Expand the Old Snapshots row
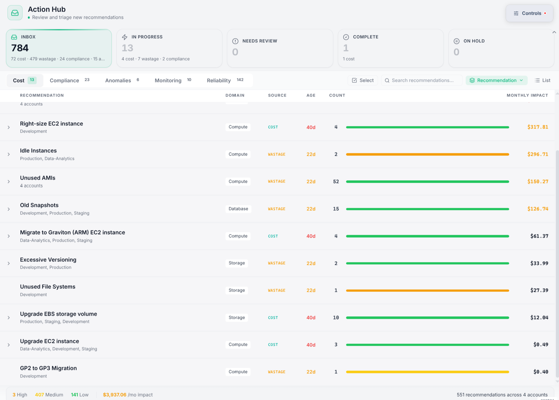 9,209
